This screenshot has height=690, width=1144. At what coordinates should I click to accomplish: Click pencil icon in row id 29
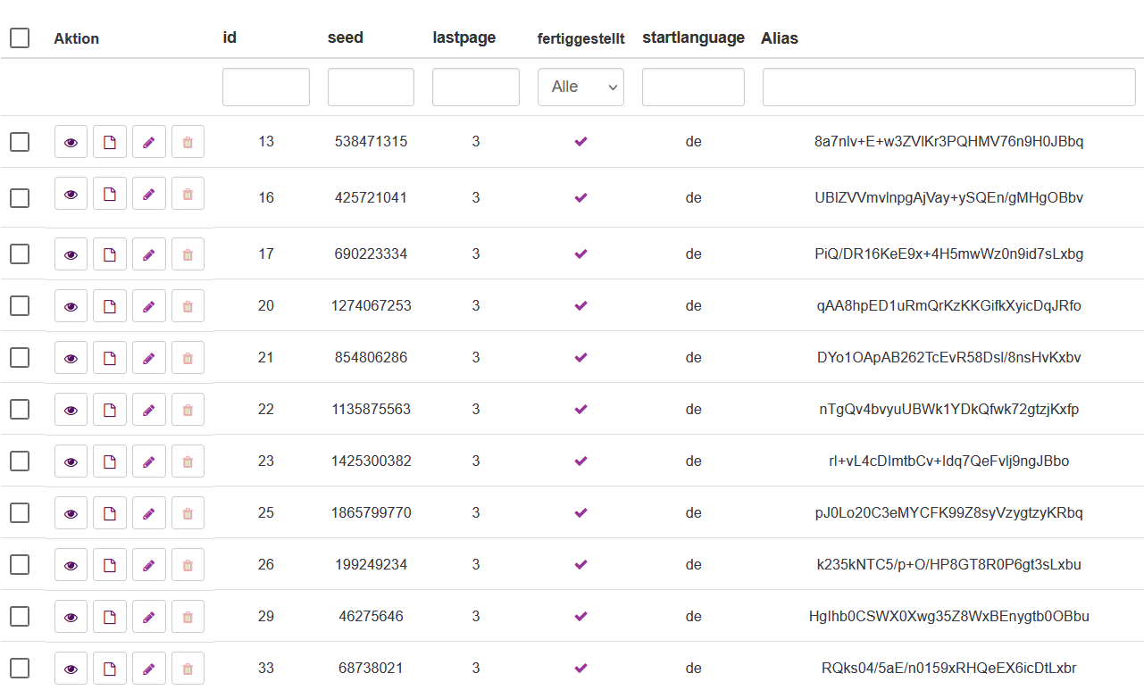[x=149, y=617]
